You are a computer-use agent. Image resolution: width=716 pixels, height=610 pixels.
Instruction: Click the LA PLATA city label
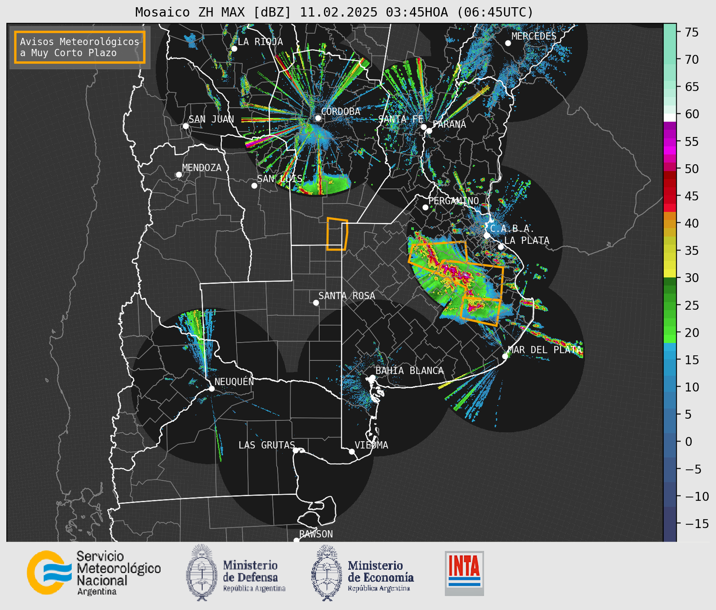pyautogui.click(x=527, y=241)
